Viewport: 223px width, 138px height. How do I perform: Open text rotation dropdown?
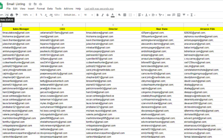pyautogui.click(x=161, y=15)
